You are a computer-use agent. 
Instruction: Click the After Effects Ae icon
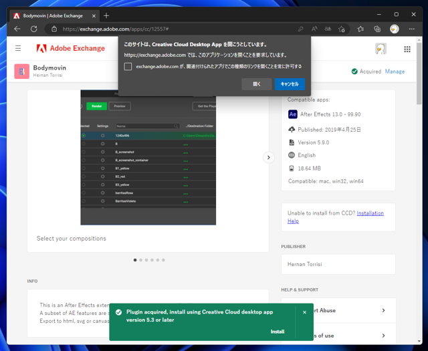293,114
